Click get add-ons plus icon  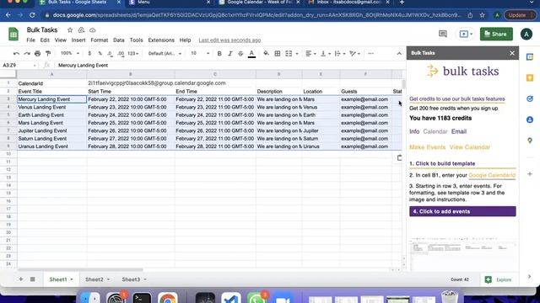coord(530,174)
